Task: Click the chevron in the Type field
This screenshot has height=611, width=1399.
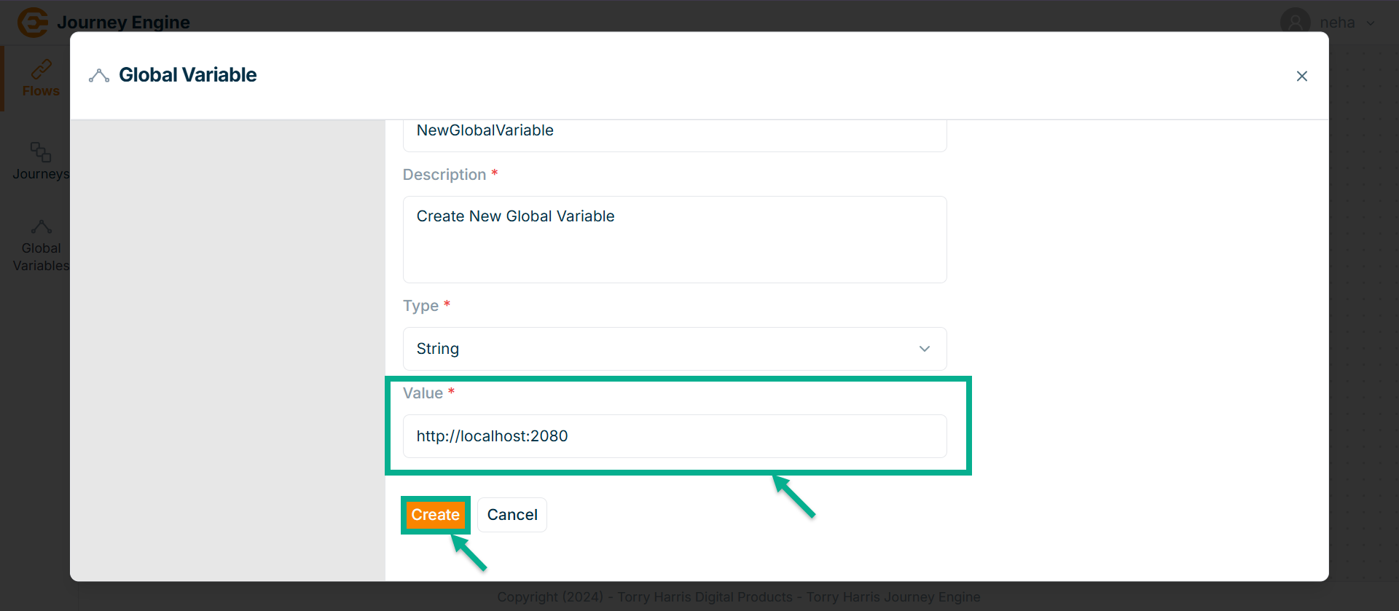Action: (924, 349)
